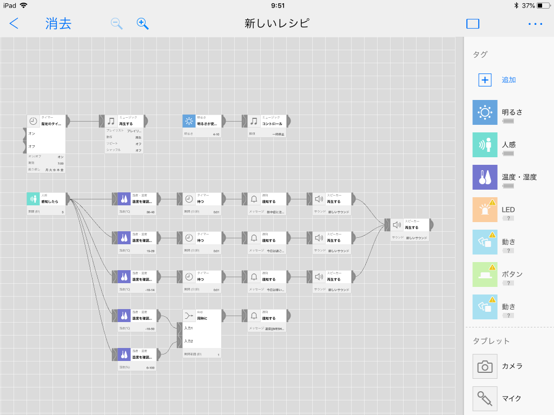Image resolution: width=554 pixels, height=415 pixels.
Task: Open the リピート オフ setting row
Action: click(x=124, y=144)
